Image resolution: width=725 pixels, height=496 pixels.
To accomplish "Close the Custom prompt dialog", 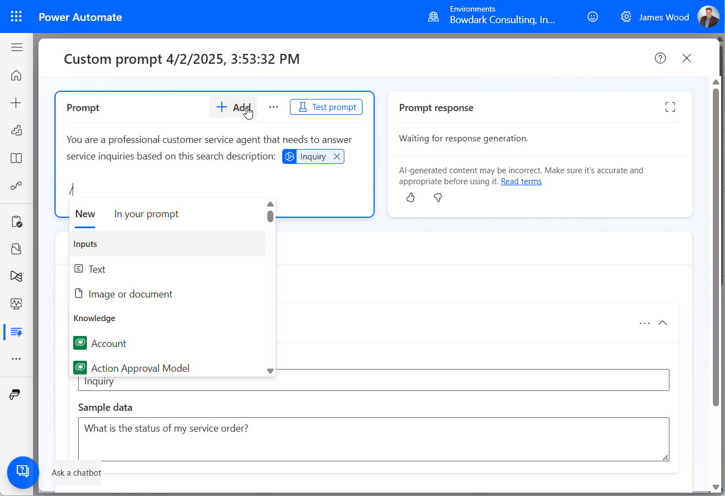I will pos(686,58).
